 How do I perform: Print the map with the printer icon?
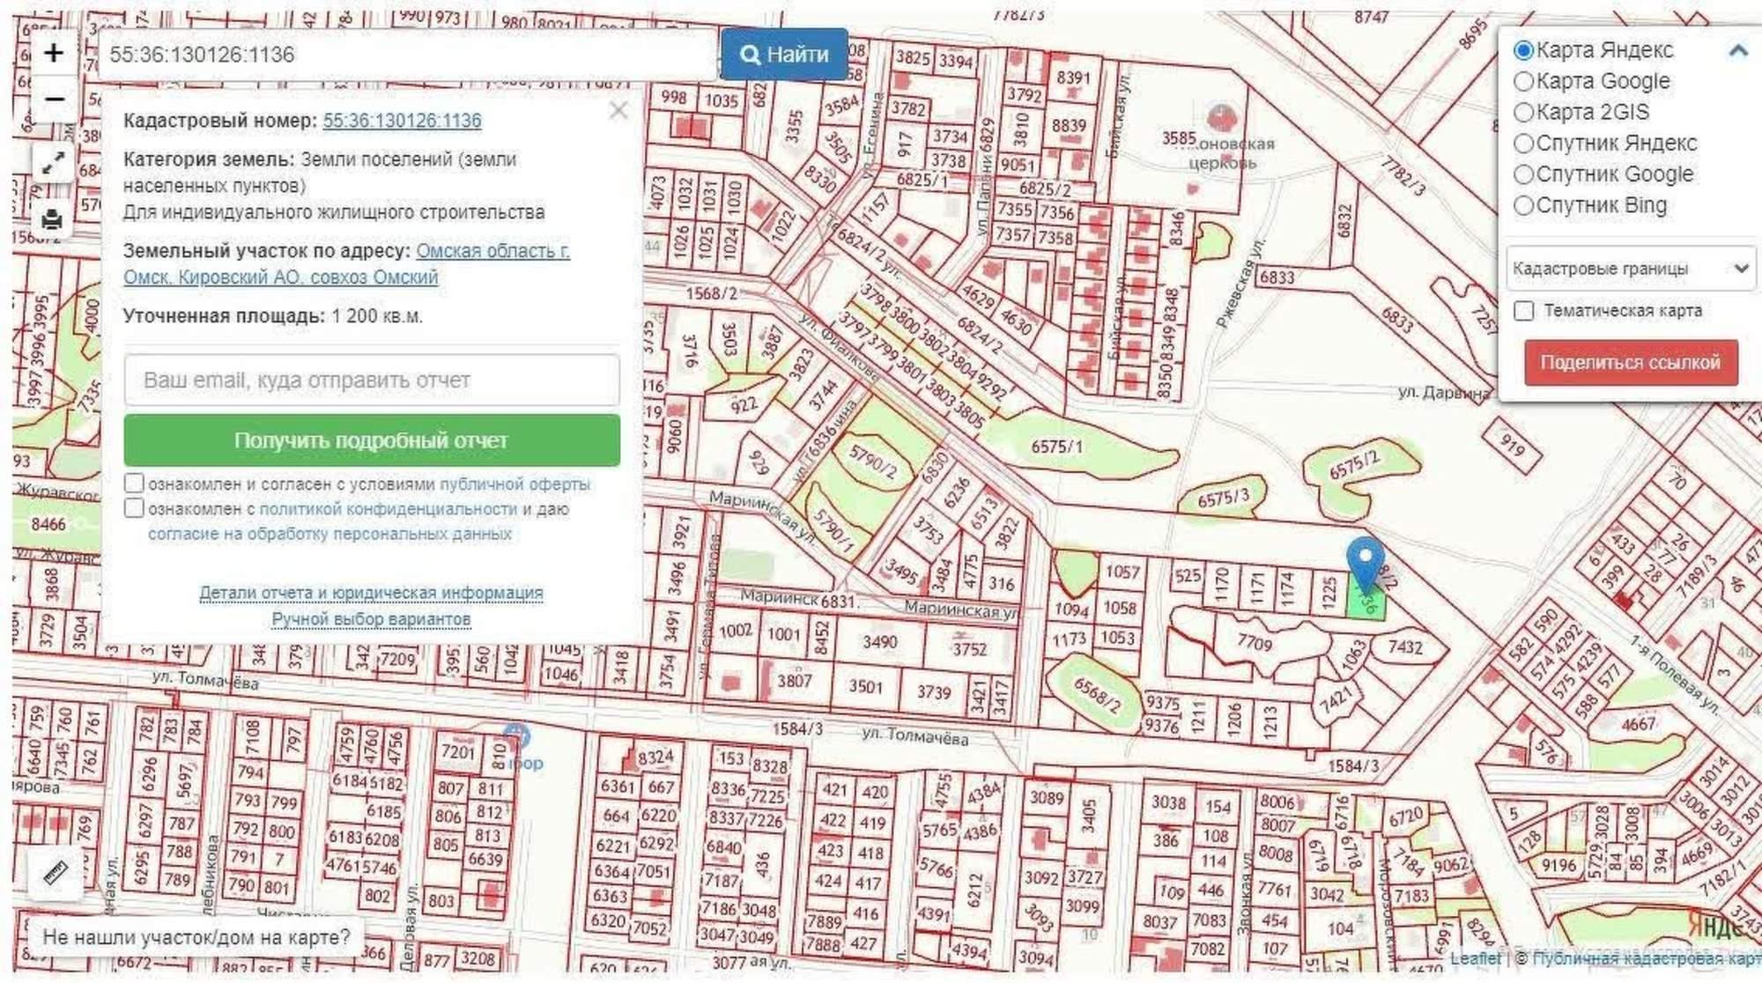click(x=53, y=219)
